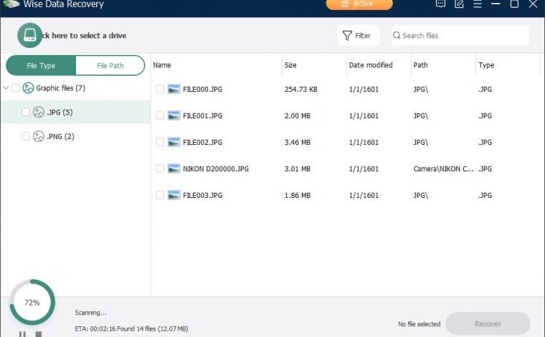
Task: Select the NIKON D200000.JPG file name
Action: pos(216,168)
